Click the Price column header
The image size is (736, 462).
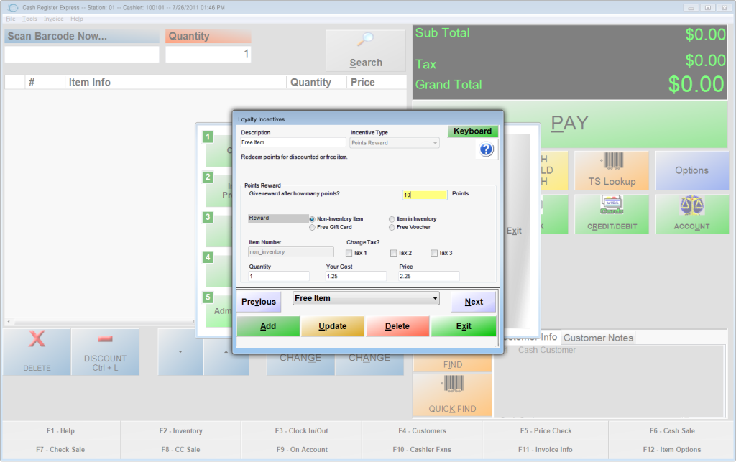(377, 82)
